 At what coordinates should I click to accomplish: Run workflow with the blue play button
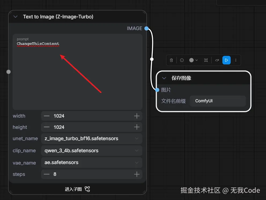pyautogui.click(x=227, y=60)
